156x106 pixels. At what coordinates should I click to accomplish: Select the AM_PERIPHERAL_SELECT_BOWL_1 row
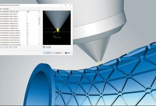tap(19, 16)
